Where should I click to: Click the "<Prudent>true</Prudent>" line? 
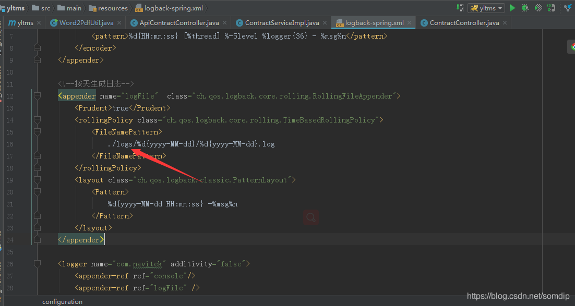(123, 108)
